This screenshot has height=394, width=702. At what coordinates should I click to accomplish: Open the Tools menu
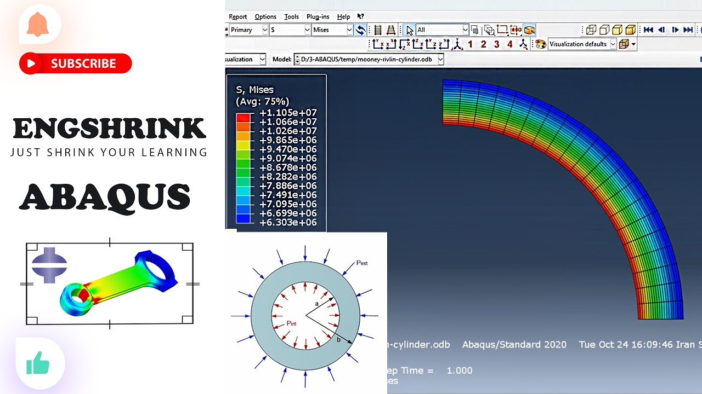[x=291, y=16]
